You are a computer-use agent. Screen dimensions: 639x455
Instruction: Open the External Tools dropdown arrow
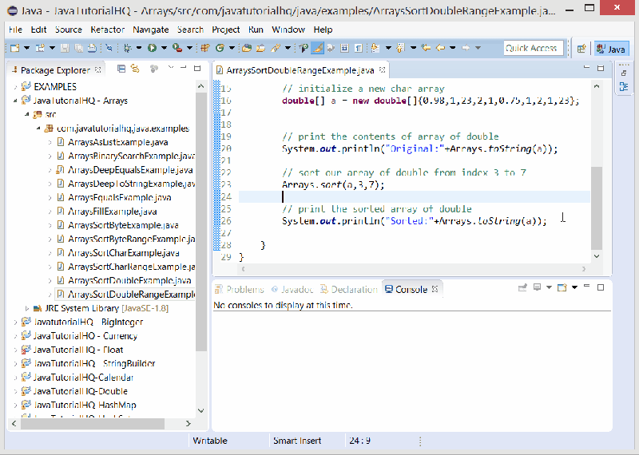pyautogui.click(x=189, y=48)
